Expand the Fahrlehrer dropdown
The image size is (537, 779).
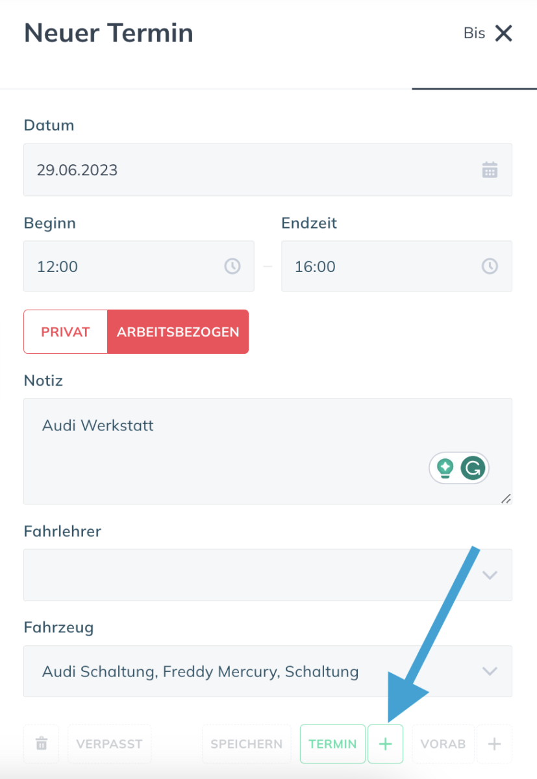(x=268, y=575)
